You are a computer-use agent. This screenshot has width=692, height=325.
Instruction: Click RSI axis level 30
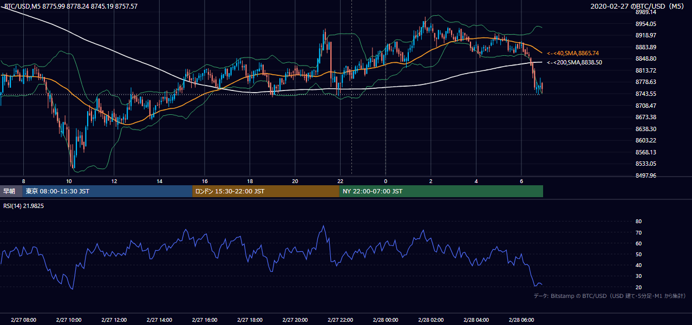click(638, 276)
